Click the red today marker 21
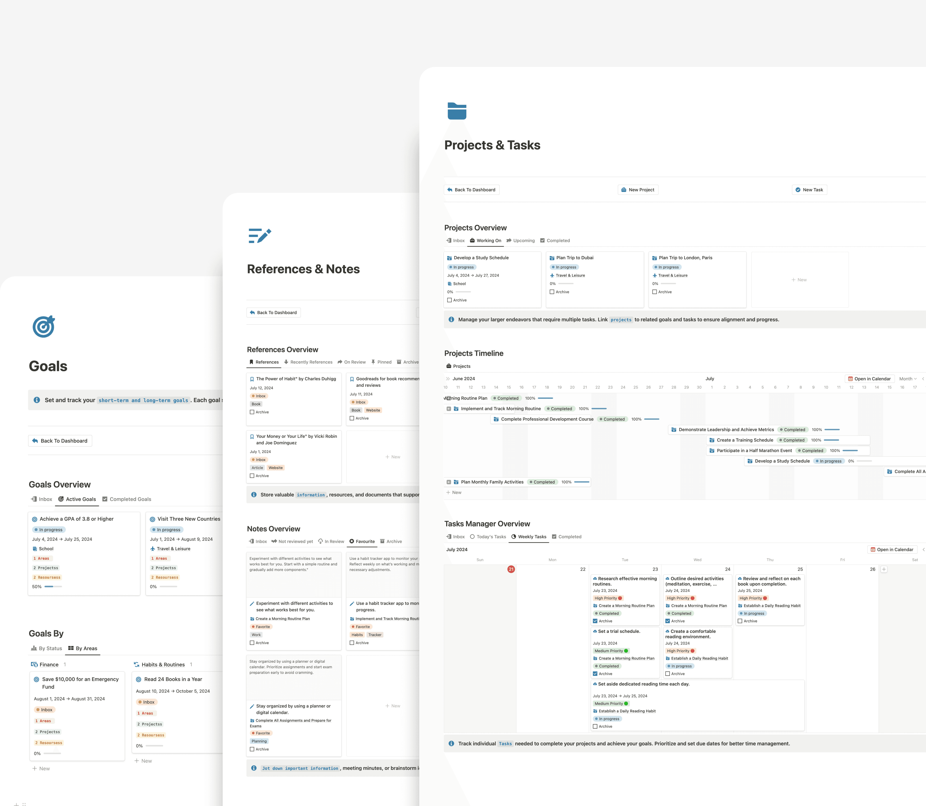The height and width of the screenshot is (806, 926). (511, 569)
